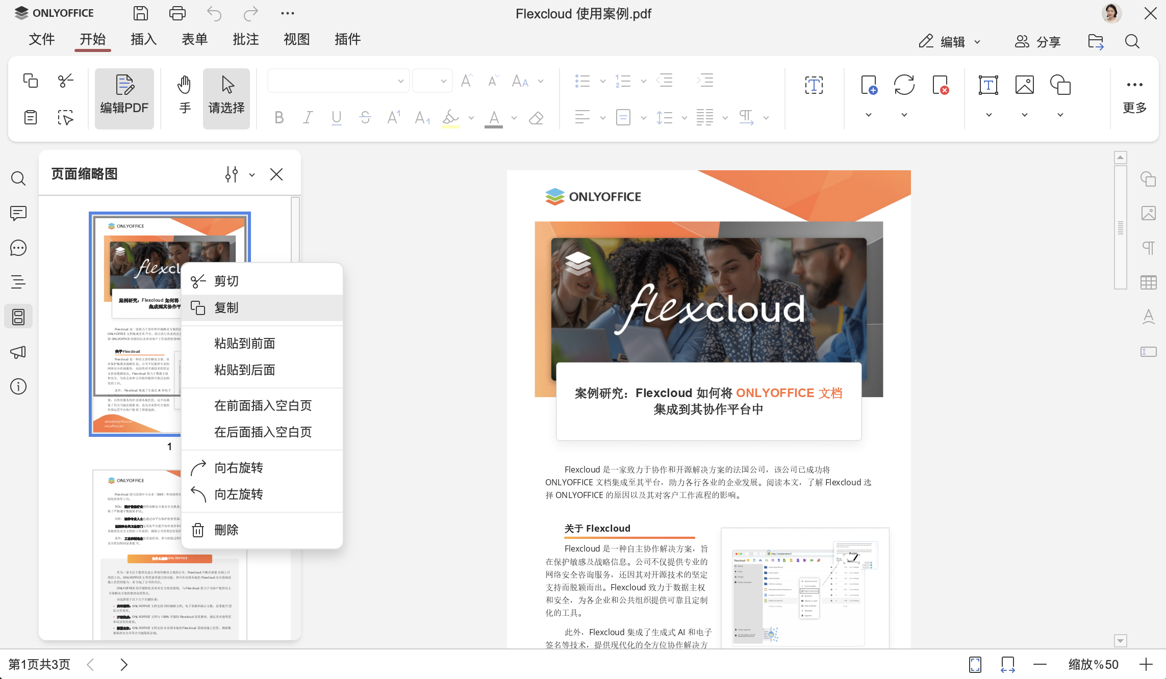Click the Insert shape icon in ribbon
The image size is (1166, 679).
(1060, 85)
